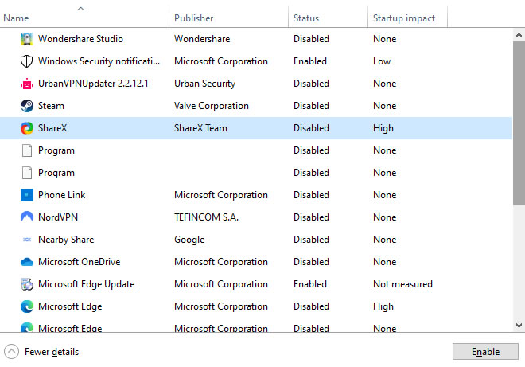525x367 pixels.
Task: Click the Wondershare Studio app icon
Action: tap(27, 39)
